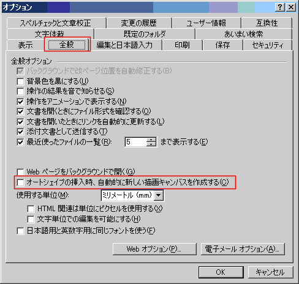Toggle 操作の結果を音で知らせる checkbox
The height and width of the screenshot is (284, 299).
(x=20, y=91)
